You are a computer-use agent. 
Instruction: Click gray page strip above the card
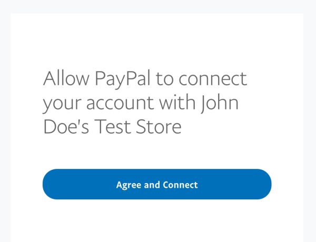[x=158, y=6]
